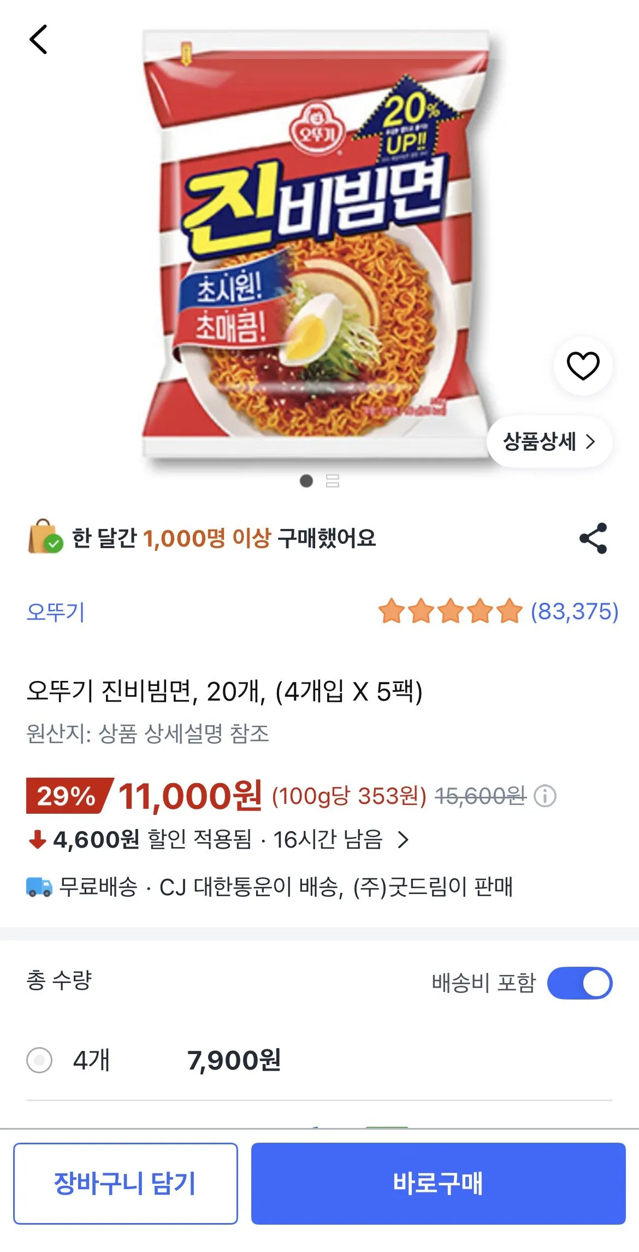Click the red down-arrow discount icon
The width and height of the screenshot is (639, 1252).
click(37, 839)
